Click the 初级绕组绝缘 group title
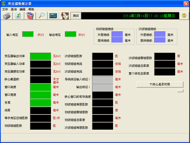This screenshot has height=143, width=190. (105, 29)
